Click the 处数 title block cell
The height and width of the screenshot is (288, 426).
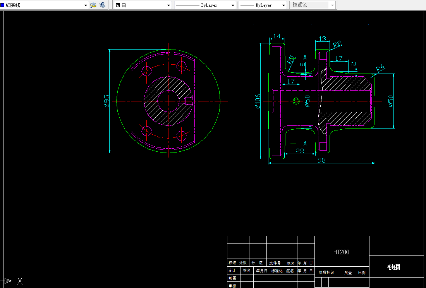click(x=243, y=263)
